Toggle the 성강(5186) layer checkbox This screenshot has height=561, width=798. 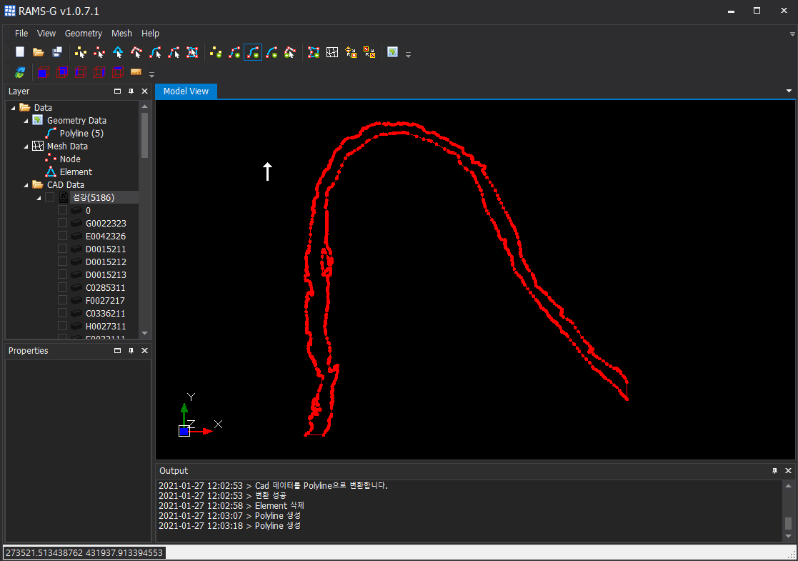(x=49, y=197)
